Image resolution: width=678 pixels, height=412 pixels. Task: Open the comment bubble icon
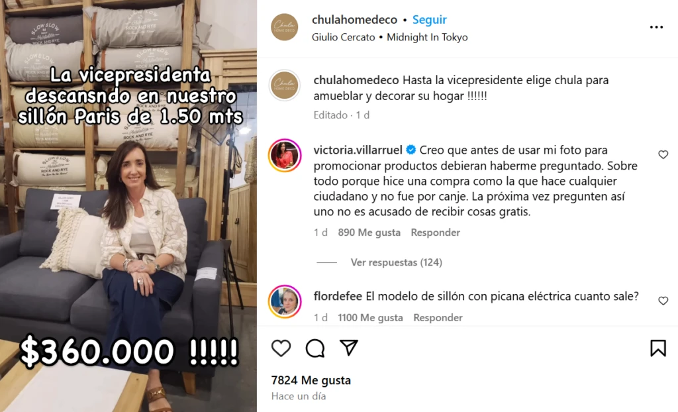315,348
